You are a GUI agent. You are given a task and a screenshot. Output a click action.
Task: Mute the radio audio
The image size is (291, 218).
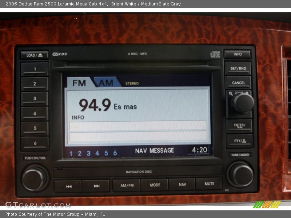pos(210,185)
